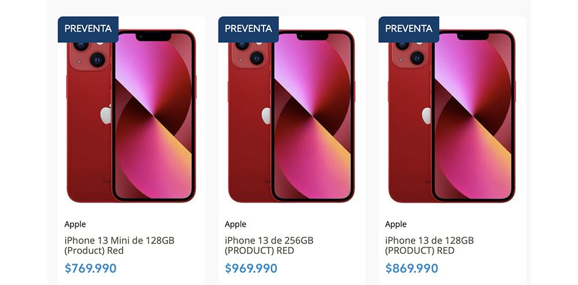Click the Apple logo on iPhone 13 256GB back
The height and width of the screenshot is (285, 578).
(266, 115)
